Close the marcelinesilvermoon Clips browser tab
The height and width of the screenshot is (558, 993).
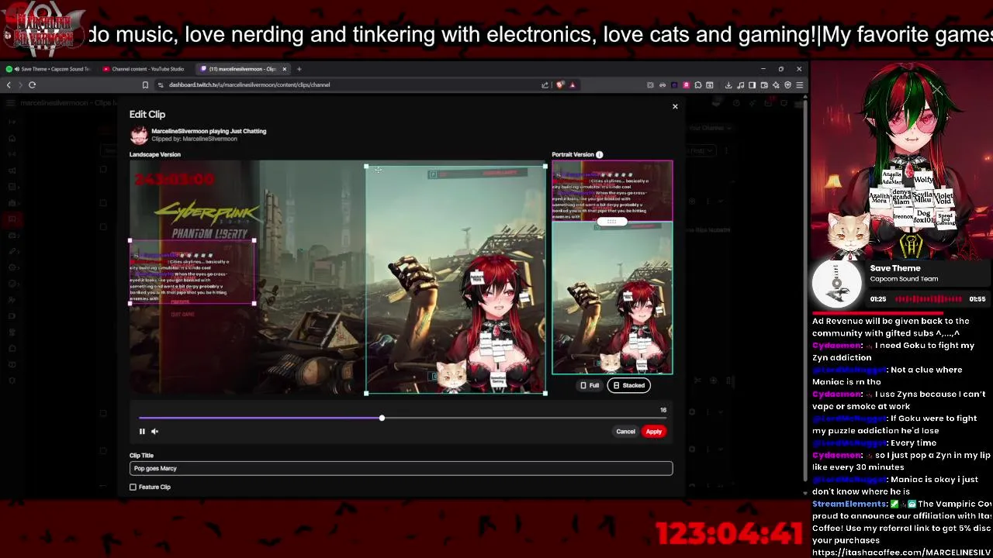284,69
